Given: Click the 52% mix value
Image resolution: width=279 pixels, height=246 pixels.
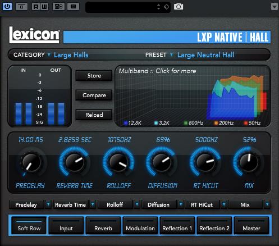Looking at the screenshot, I should (249, 140).
